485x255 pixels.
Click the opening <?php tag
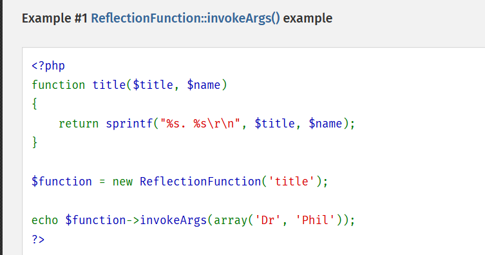[x=48, y=66]
